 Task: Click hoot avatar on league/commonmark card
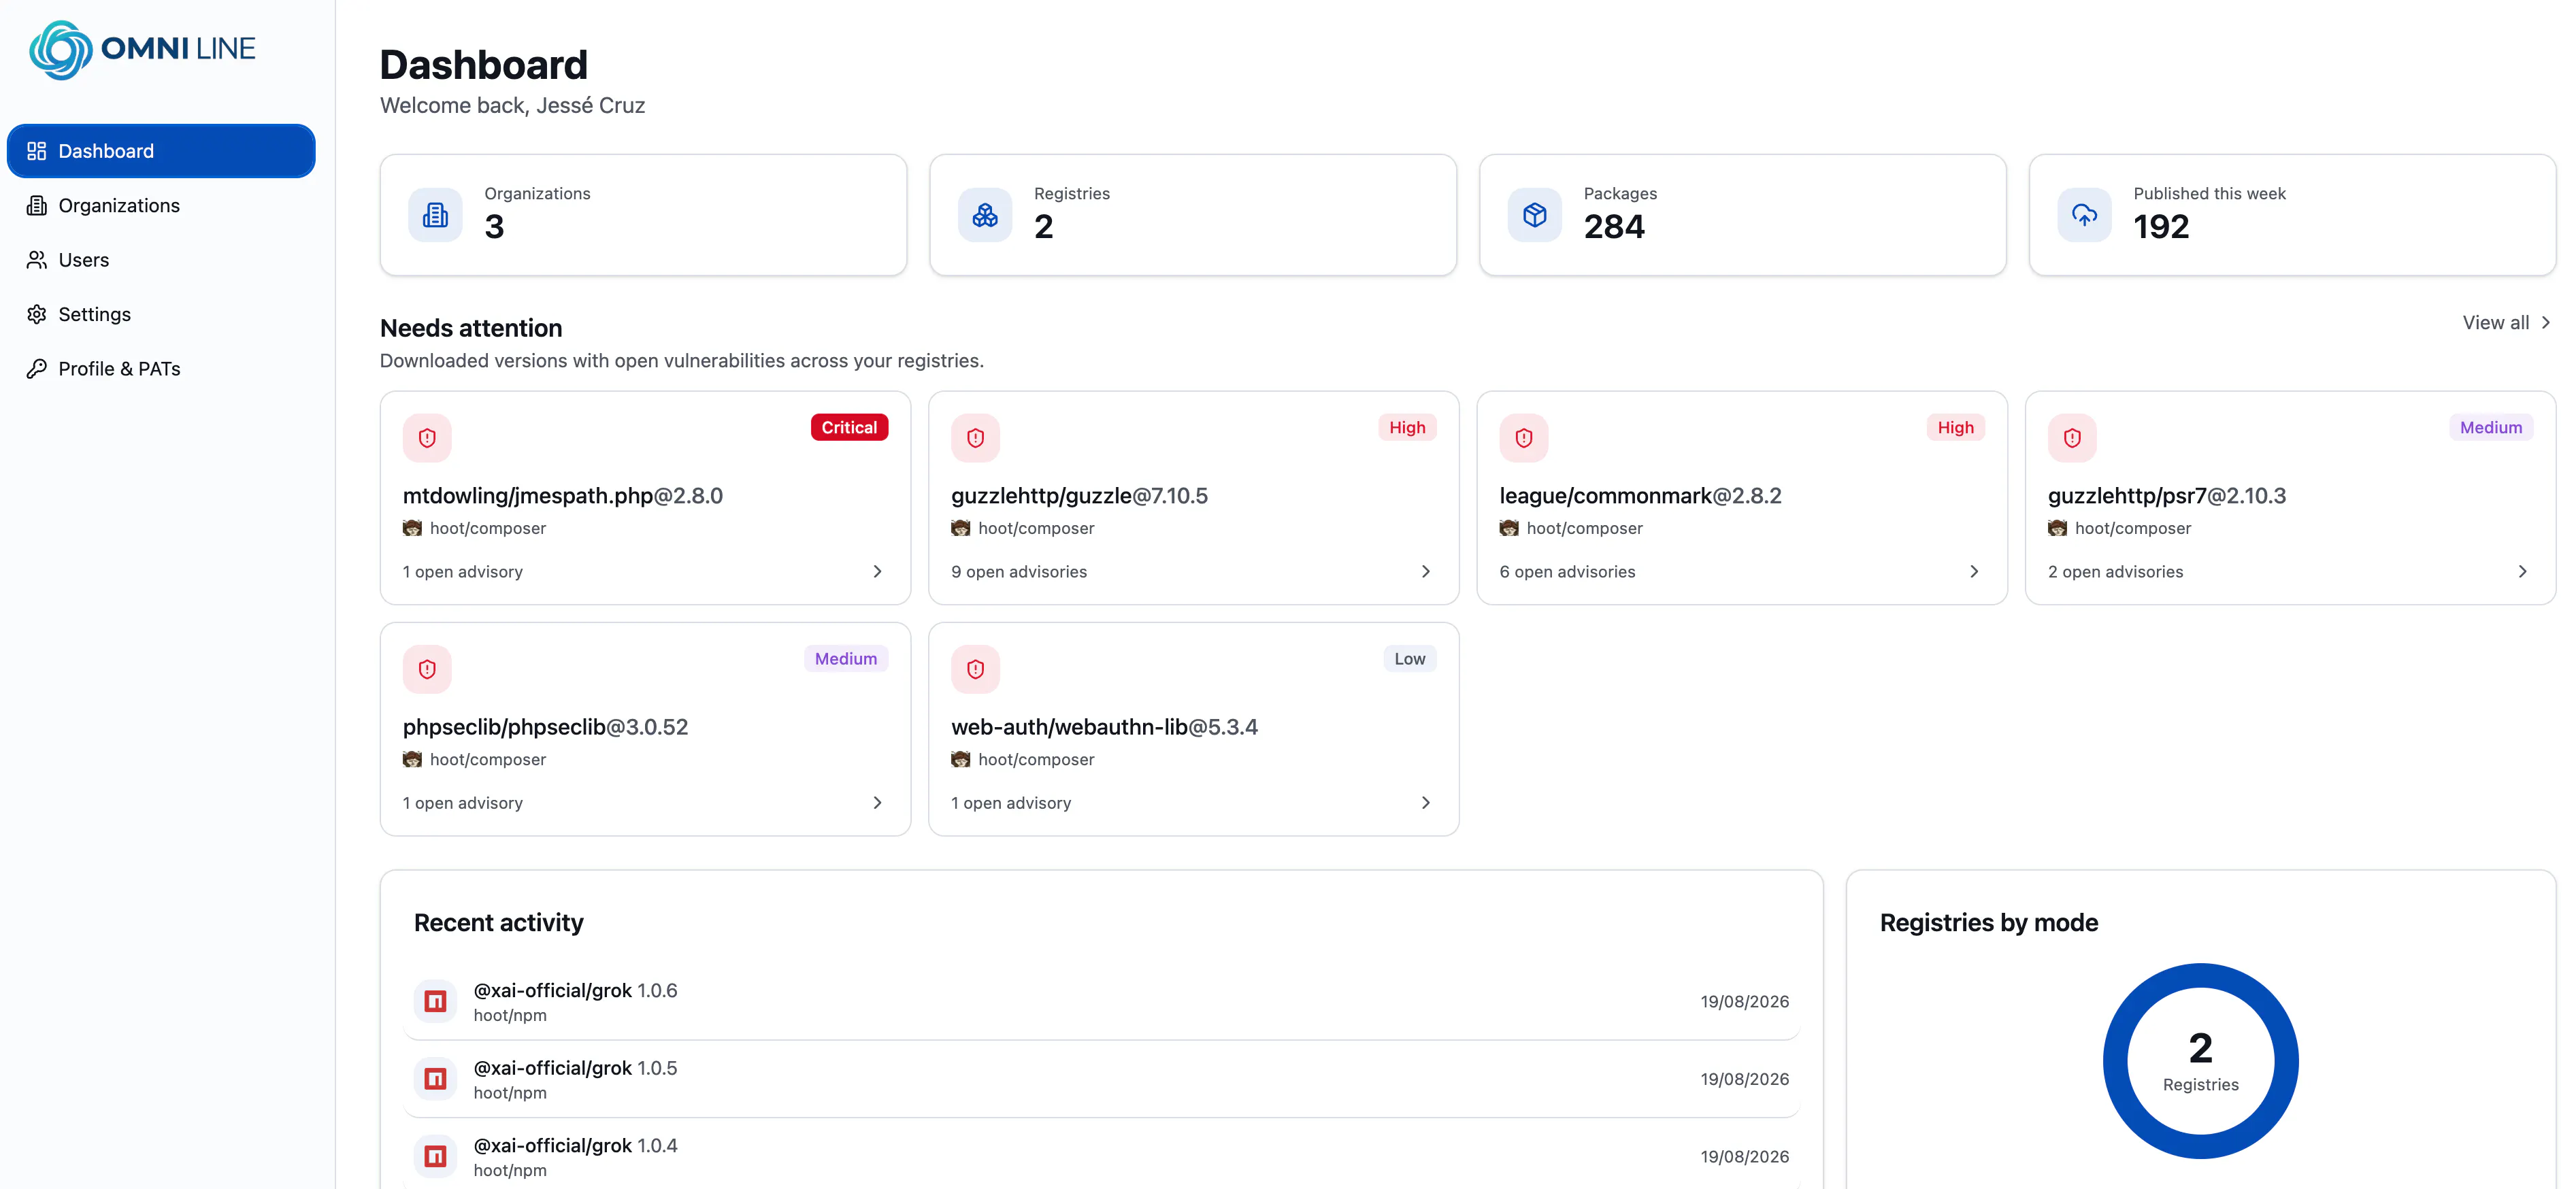1509,528
